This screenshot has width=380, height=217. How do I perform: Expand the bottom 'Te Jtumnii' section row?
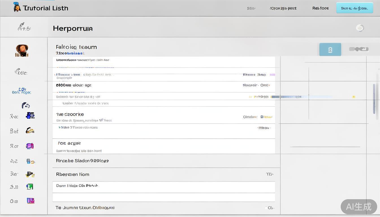163,208
